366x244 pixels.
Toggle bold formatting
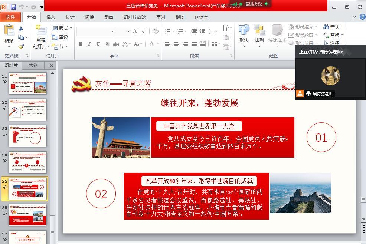[x=81, y=44]
